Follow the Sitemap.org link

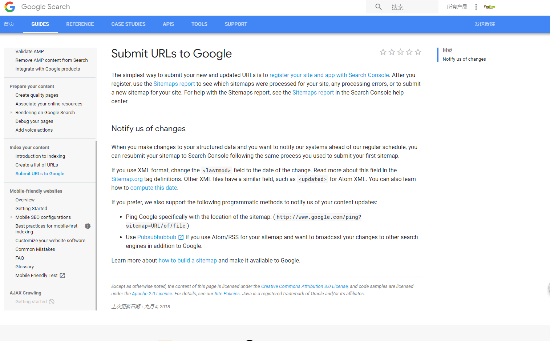(x=127, y=179)
